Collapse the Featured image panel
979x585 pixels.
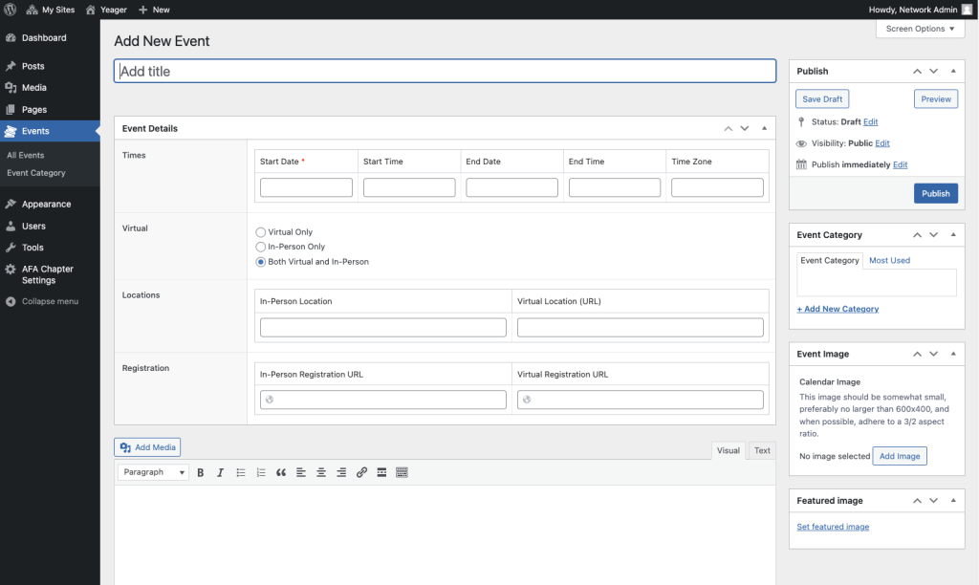pyautogui.click(x=953, y=501)
